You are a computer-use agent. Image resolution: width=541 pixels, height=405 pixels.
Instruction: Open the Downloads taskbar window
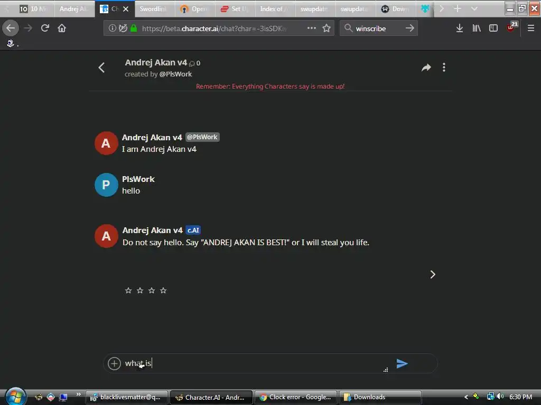[380, 397]
